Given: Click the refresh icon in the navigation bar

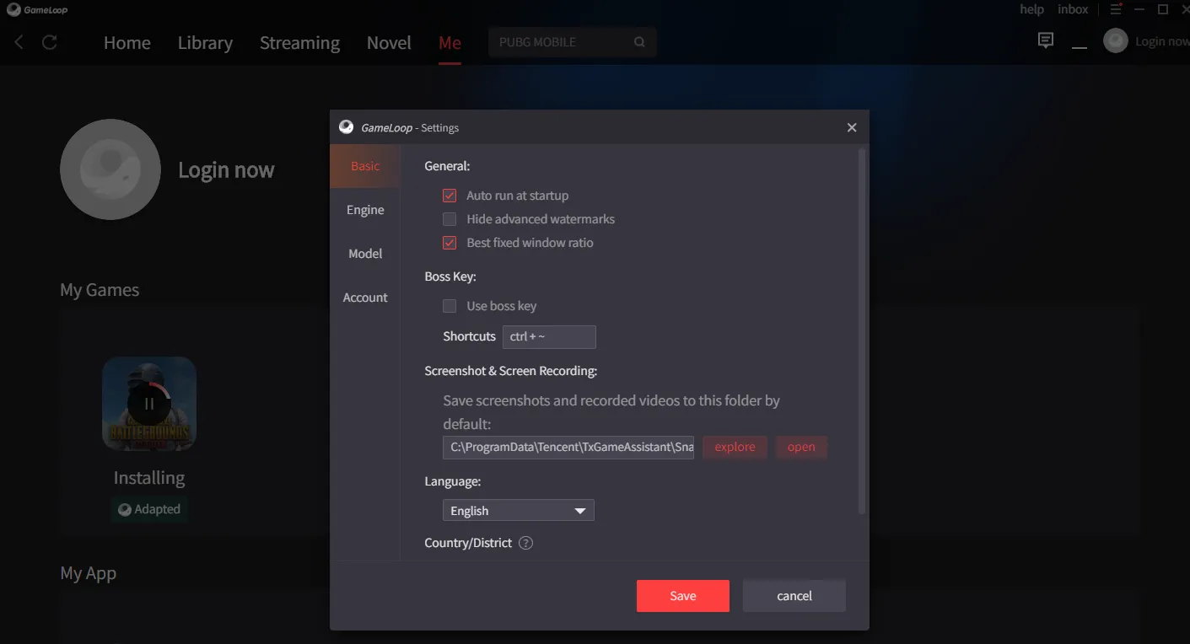Looking at the screenshot, I should point(50,42).
